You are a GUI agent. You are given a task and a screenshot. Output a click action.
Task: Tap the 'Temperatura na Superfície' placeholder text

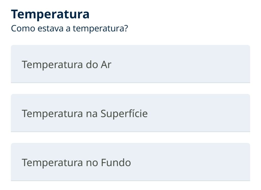tap(85, 114)
